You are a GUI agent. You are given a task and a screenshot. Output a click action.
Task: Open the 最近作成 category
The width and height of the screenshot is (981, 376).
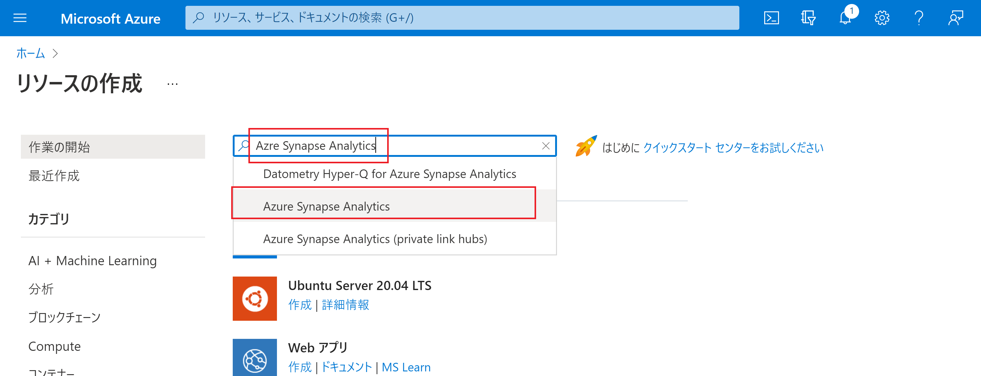click(x=54, y=176)
